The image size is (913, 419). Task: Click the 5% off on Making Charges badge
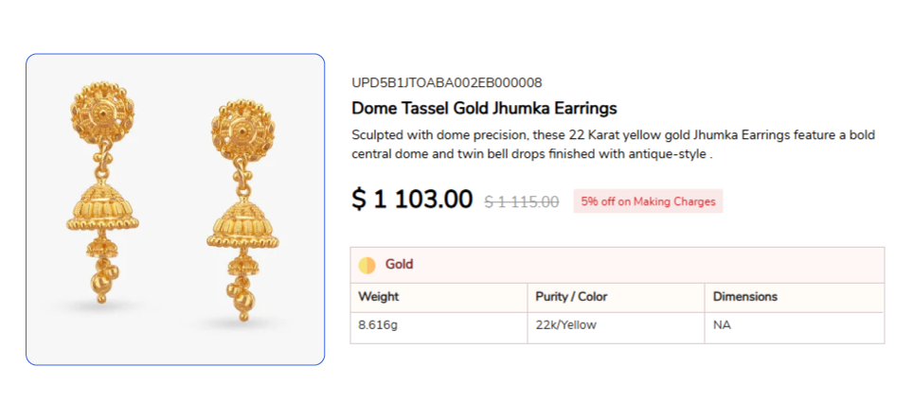point(648,201)
